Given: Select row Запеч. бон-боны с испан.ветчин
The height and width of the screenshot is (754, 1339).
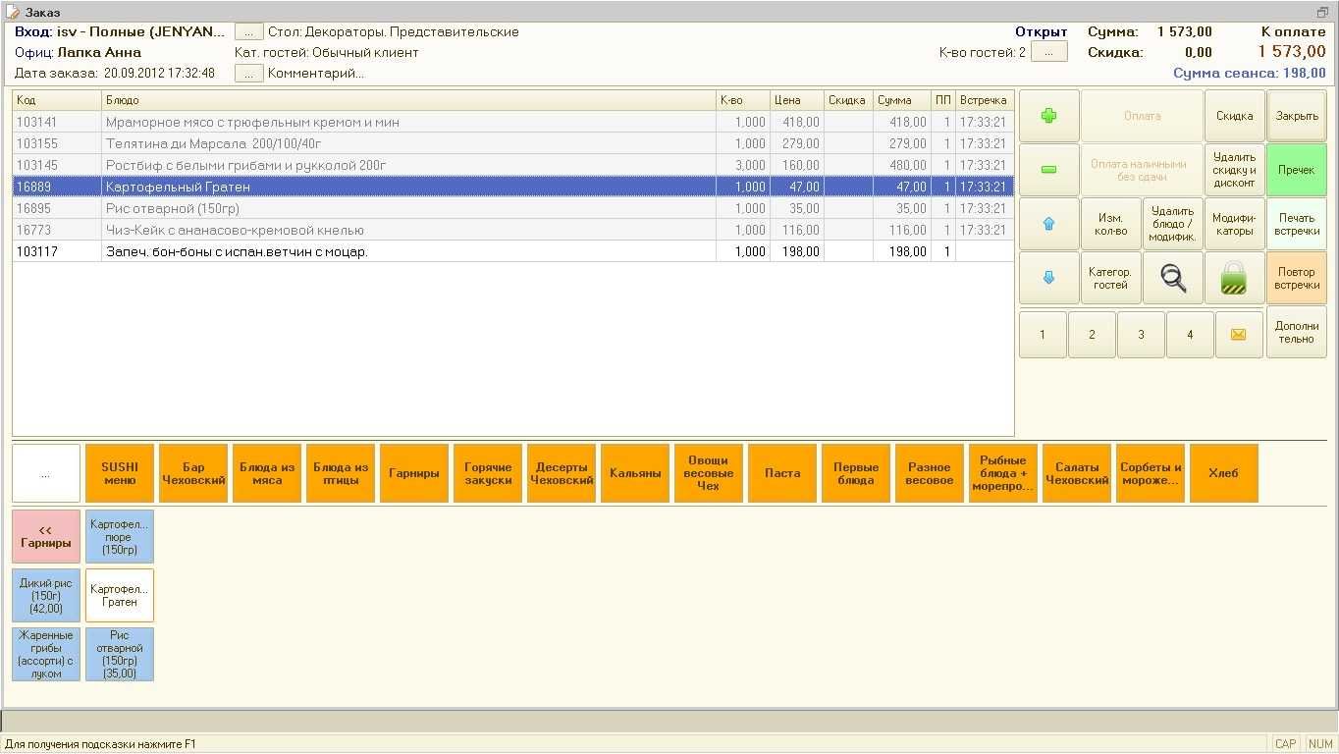Looking at the screenshot, I should tap(512, 251).
